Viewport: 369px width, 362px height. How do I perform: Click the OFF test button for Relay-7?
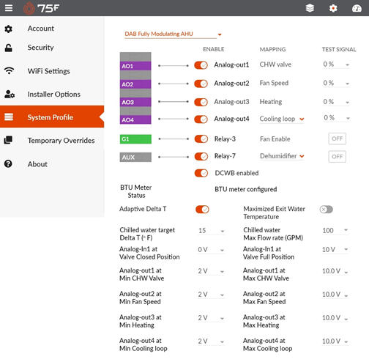coord(337,157)
